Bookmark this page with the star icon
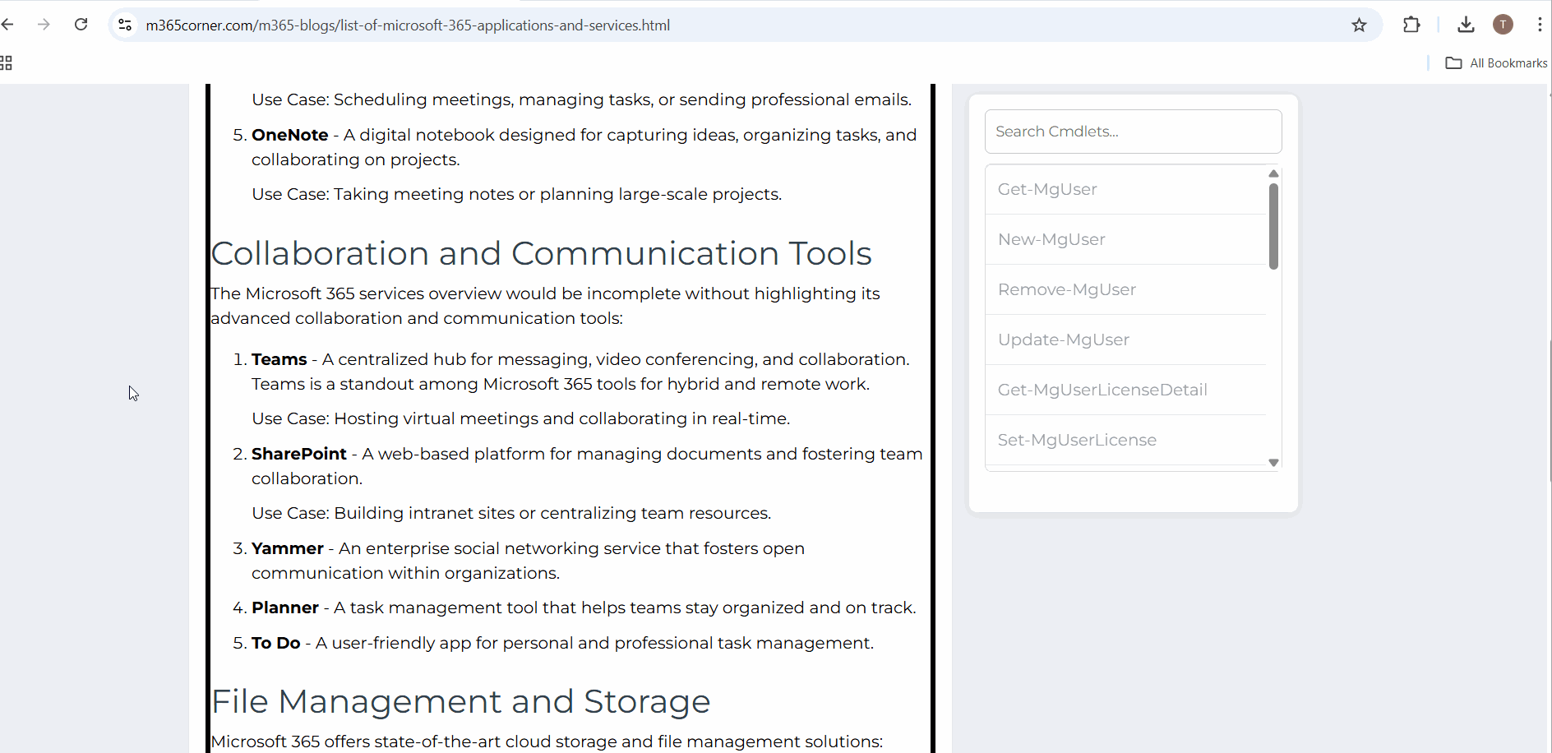This screenshot has width=1552, height=753. click(1359, 25)
